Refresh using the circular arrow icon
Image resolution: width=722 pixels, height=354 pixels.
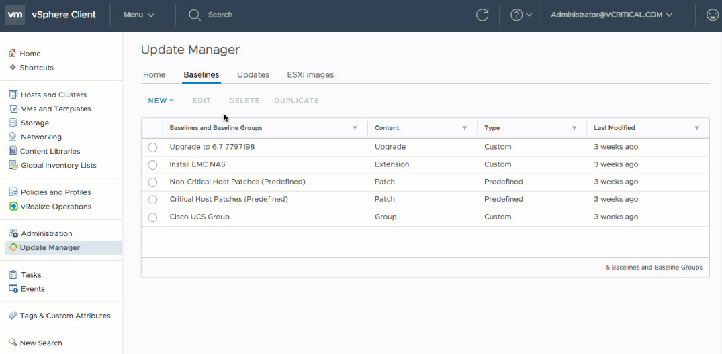click(x=482, y=15)
